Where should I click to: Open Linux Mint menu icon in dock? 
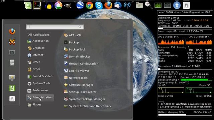[x=28, y=6]
